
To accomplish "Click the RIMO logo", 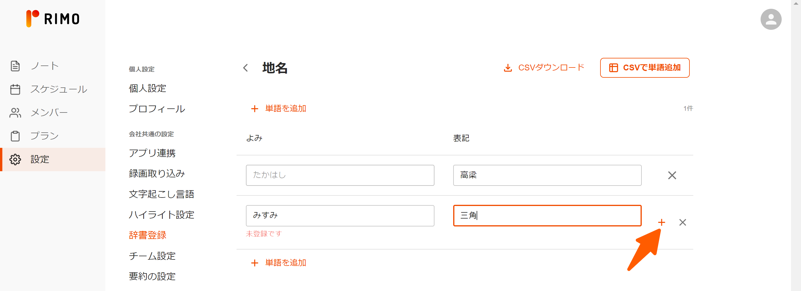I will coord(53,19).
